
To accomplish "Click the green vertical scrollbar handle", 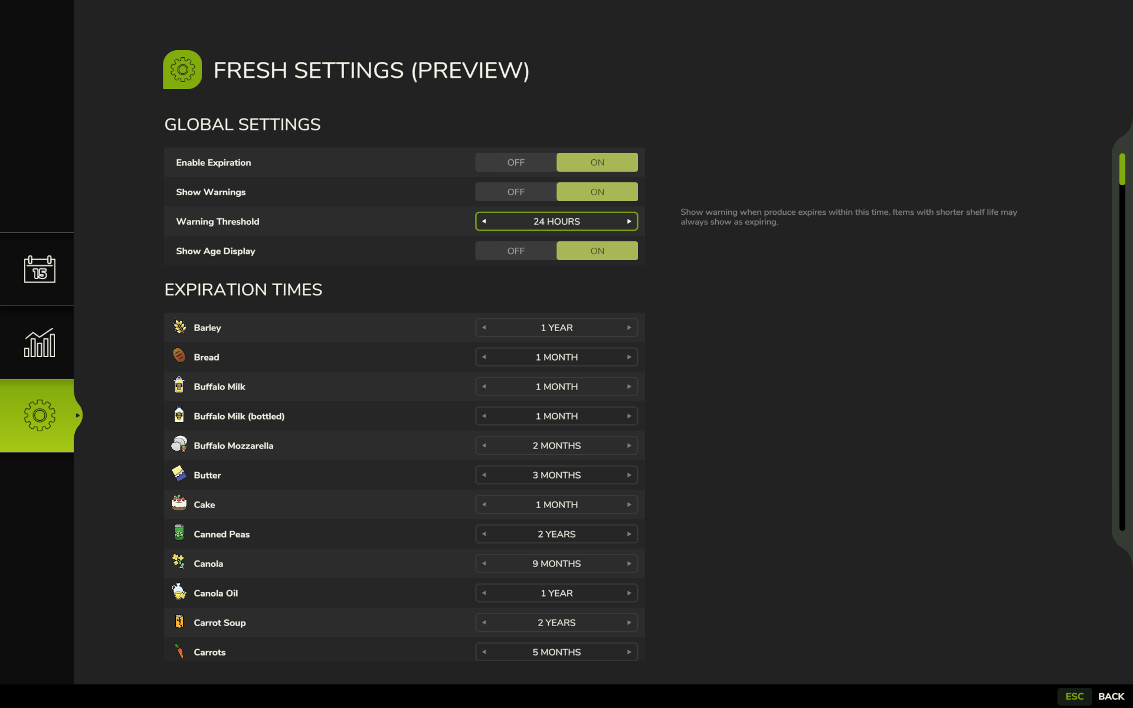I will [x=1122, y=169].
